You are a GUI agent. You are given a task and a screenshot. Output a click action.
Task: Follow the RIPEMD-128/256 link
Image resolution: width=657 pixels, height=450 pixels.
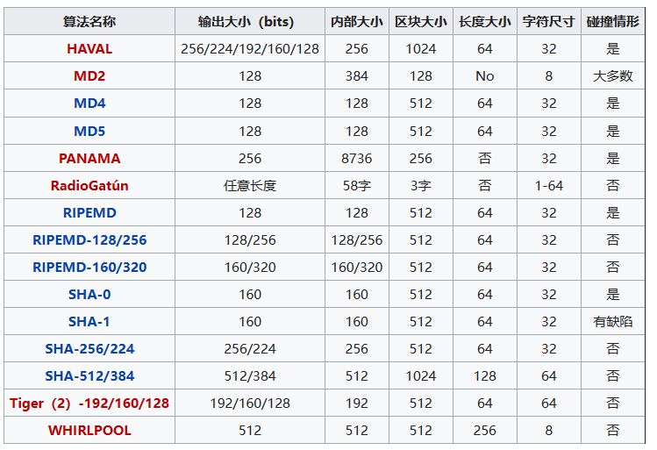tap(89, 240)
